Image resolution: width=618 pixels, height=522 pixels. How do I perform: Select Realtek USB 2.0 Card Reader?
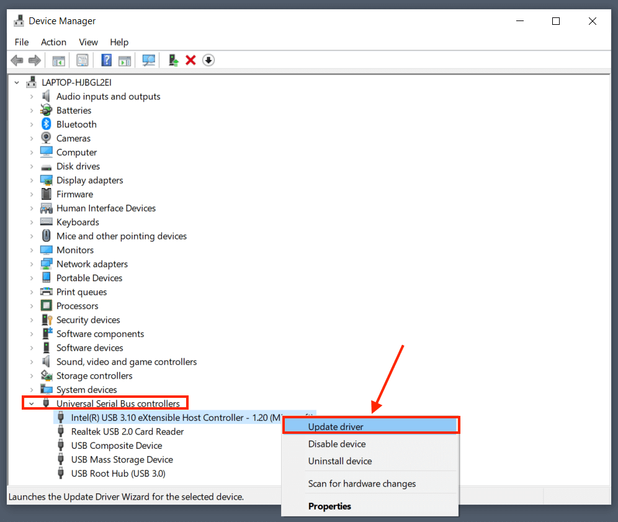click(127, 432)
